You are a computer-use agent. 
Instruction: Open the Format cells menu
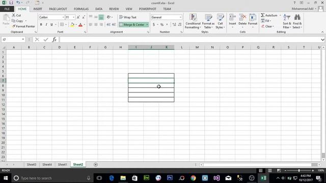click(x=253, y=21)
